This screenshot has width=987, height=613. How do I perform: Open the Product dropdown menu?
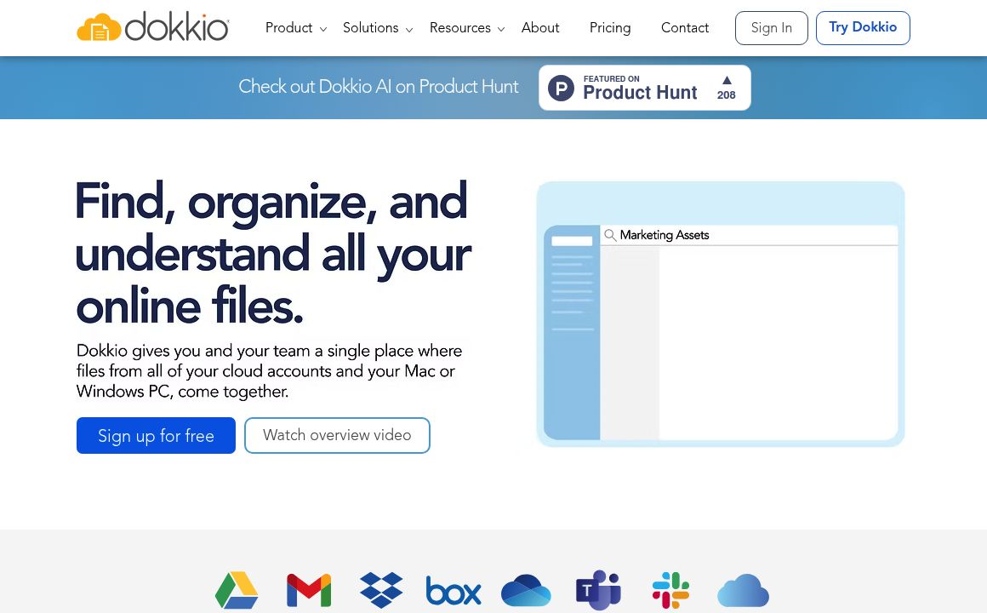[289, 28]
